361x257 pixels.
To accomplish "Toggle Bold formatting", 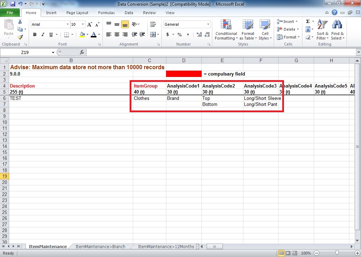I will [35, 35].
